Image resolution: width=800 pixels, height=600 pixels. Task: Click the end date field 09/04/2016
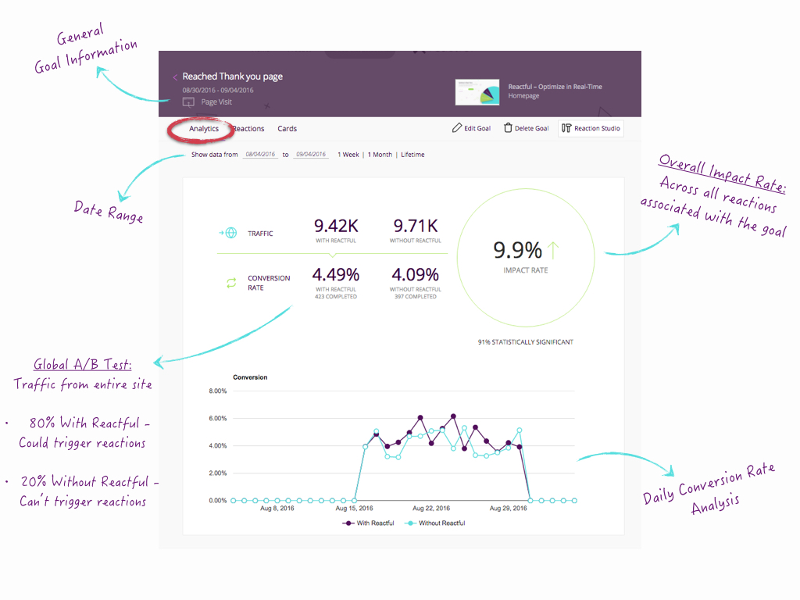click(309, 155)
